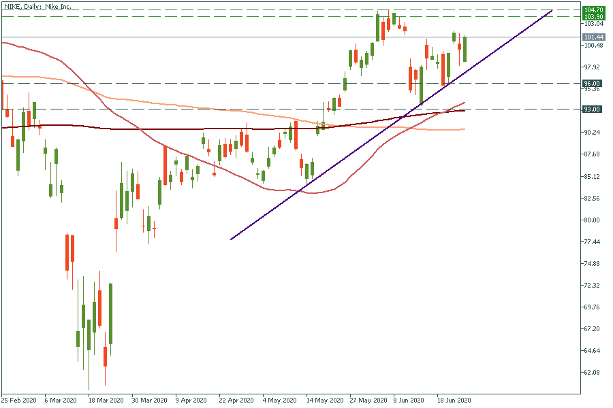
Task: Click the '9 Apr 2020' date label
Action: point(191,401)
